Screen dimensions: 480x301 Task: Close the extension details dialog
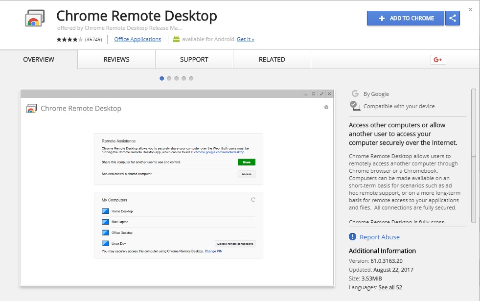(471, 9)
